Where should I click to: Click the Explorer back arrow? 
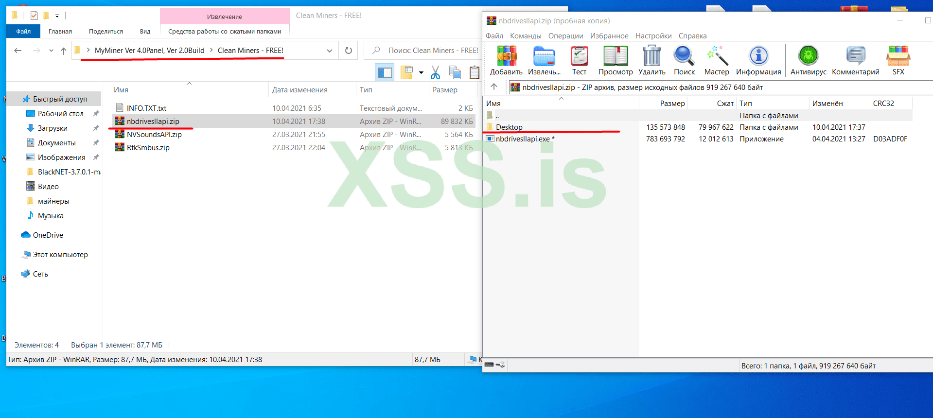18,51
